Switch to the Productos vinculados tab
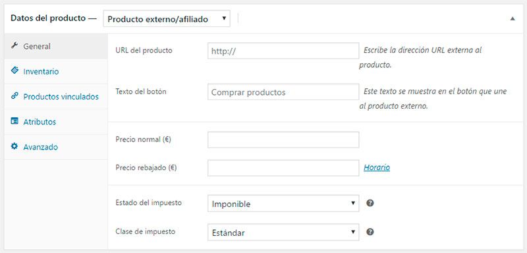 tap(56, 97)
